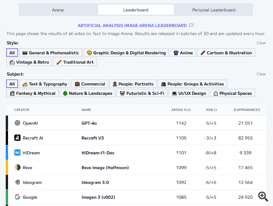
Task: Switch to the Arena tab
Action: tap(58, 10)
